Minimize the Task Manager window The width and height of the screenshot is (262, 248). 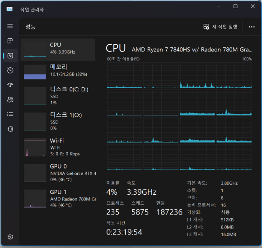tap(219, 6)
